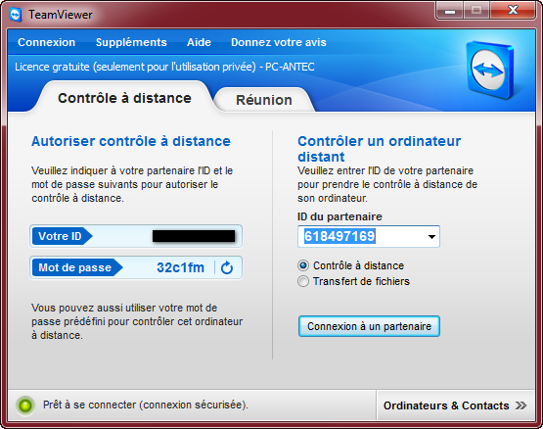Click the partner ID field showing 618497169
The height and width of the screenshot is (429, 543).
pos(369,236)
